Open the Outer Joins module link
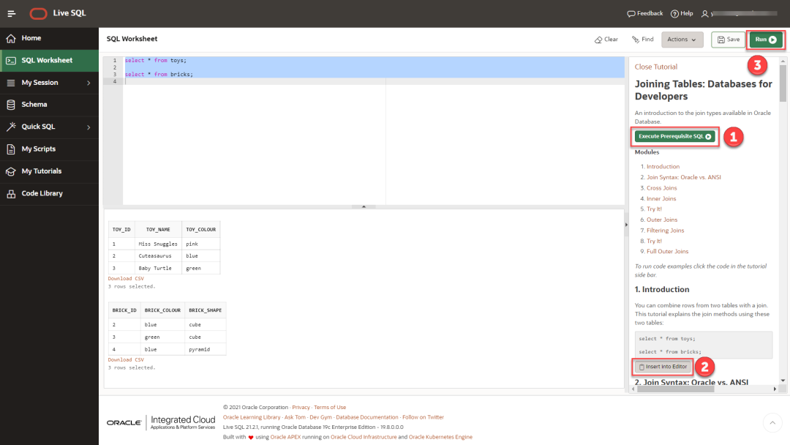This screenshot has width=790, height=445. pos(662,220)
